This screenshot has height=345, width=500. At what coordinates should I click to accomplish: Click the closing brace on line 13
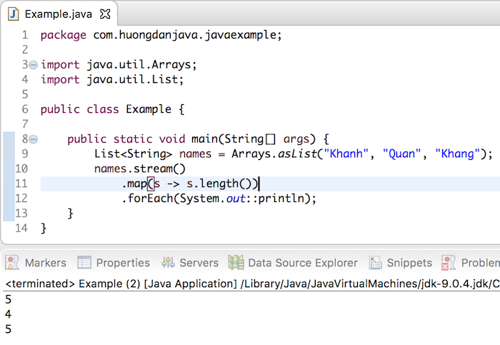pyautogui.click(x=71, y=214)
